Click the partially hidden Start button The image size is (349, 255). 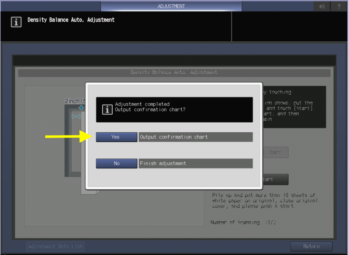275,179
